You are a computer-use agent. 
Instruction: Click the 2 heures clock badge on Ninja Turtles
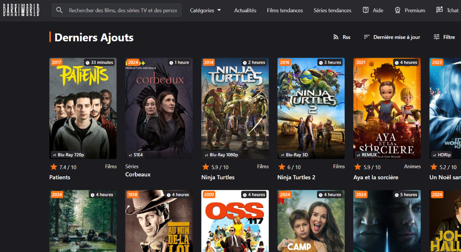point(254,63)
